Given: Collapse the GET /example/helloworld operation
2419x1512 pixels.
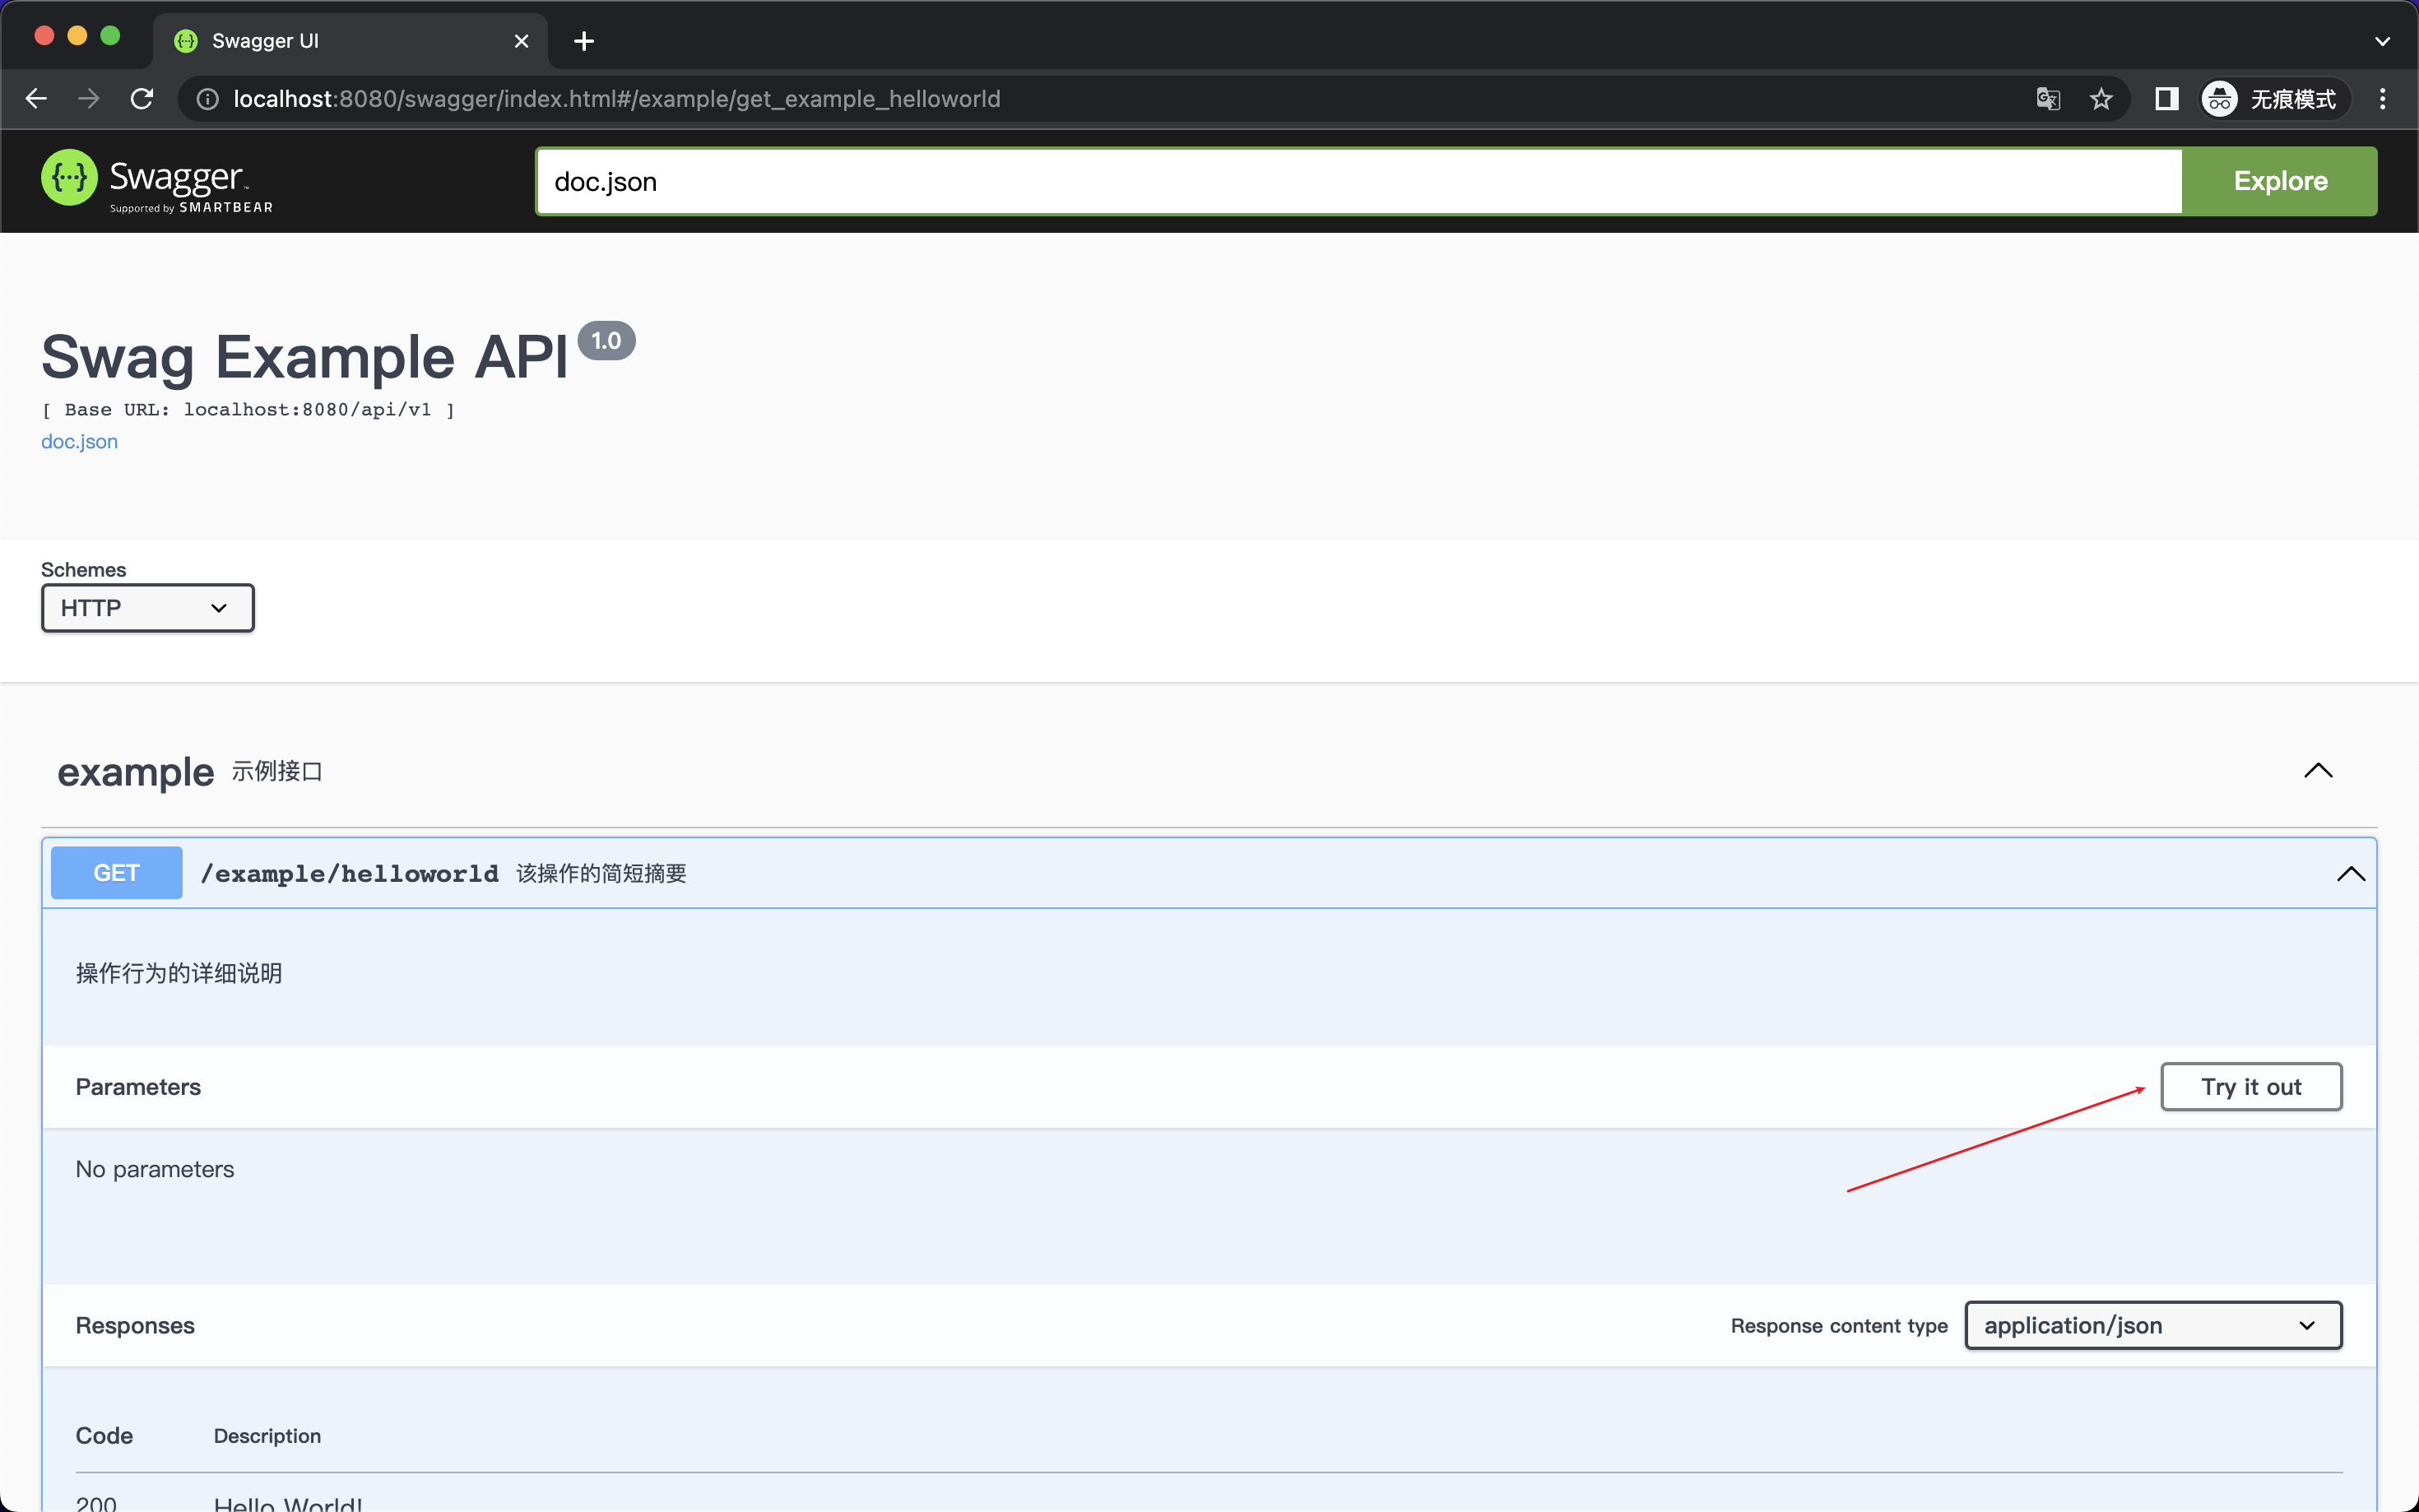Looking at the screenshot, I should [x=2351, y=872].
